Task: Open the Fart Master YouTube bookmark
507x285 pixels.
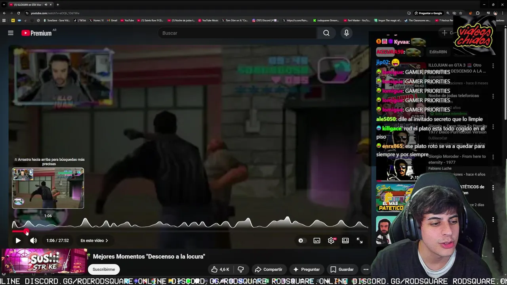Action: (357, 20)
